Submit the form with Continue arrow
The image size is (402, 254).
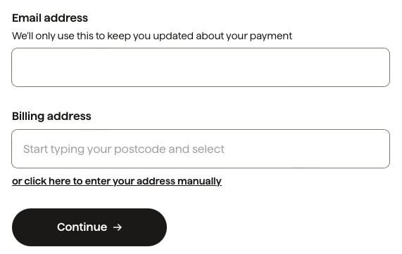click(x=89, y=227)
